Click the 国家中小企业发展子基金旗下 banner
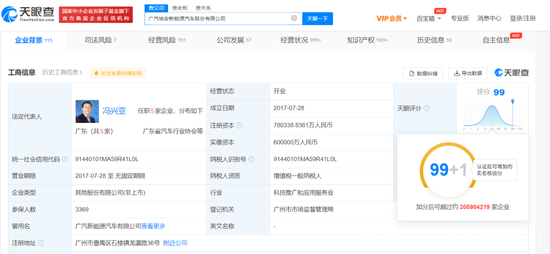The image size is (550, 254). (x=96, y=15)
